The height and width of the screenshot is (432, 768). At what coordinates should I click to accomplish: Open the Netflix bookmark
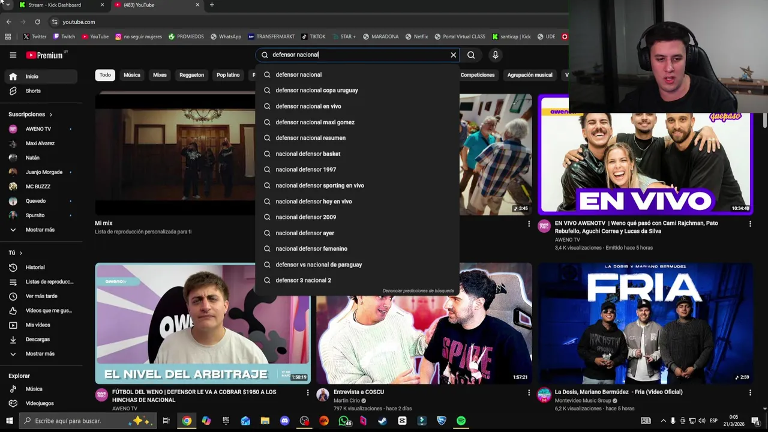pos(416,37)
